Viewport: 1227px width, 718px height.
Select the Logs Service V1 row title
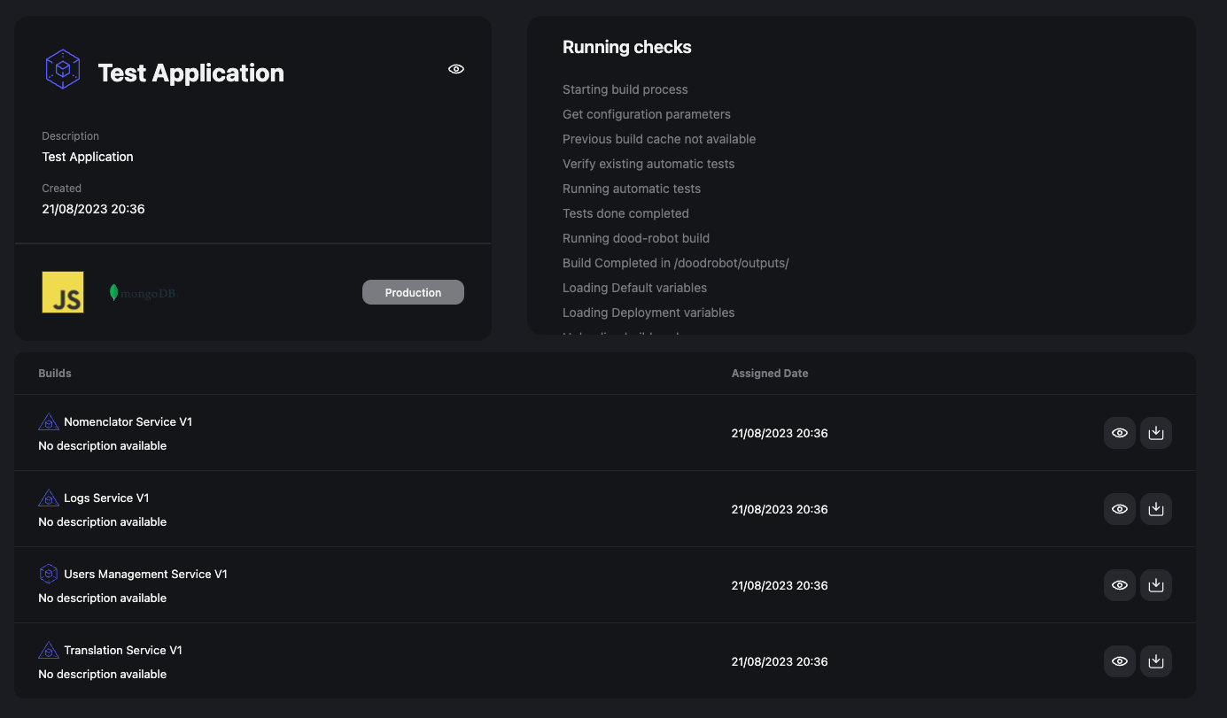(106, 498)
